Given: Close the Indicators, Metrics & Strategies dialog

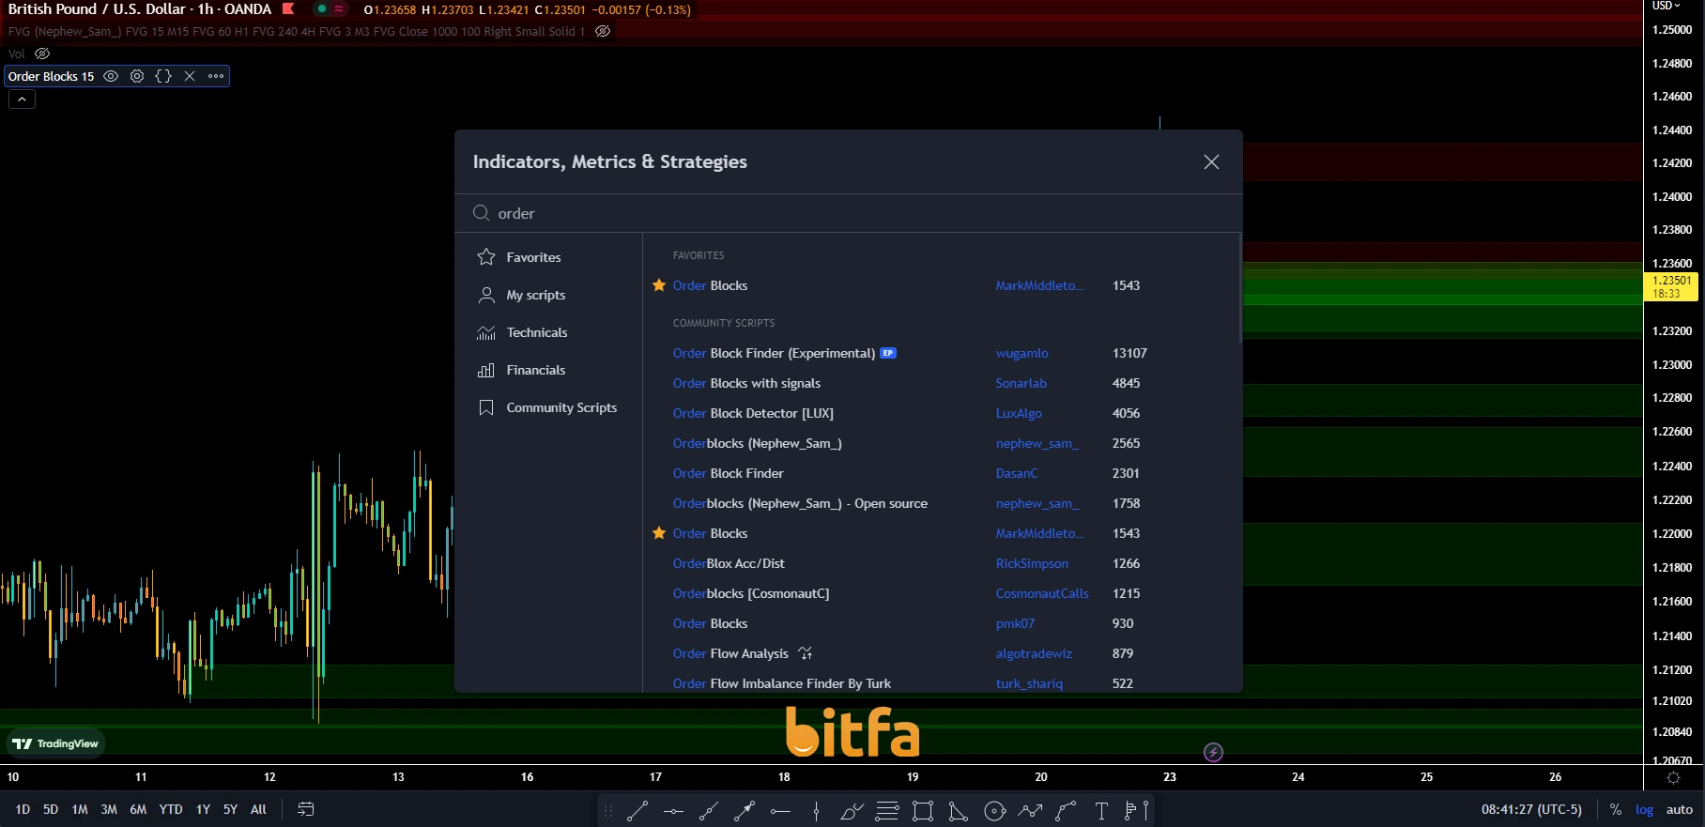Looking at the screenshot, I should [x=1211, y=161].
